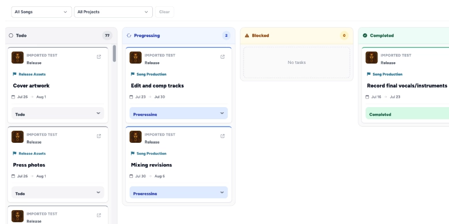Image resolution: width=449 pixels, height=224 pixels.
Task: Click the Progressing count badge 2
Action: pyautogui.click(x=226, y=36)
